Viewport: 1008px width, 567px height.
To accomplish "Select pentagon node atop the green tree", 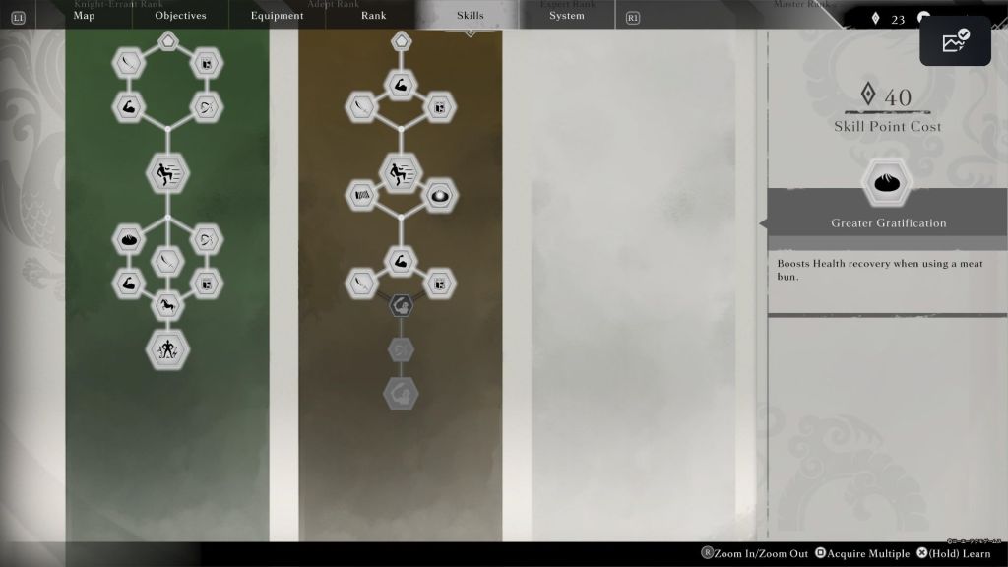I will (x=168, y=41).
